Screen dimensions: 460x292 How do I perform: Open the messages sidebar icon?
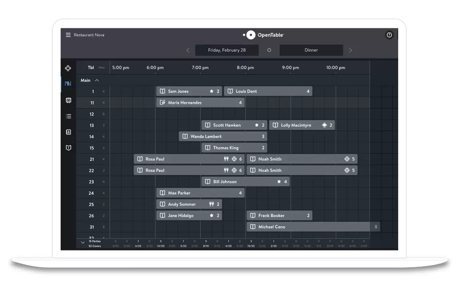coord(68,100)
